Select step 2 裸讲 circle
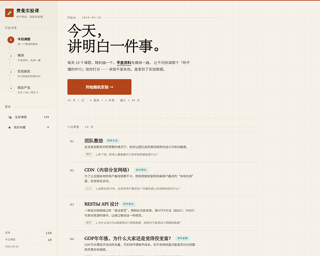This screenshot has width=320, height=256. click(11, 56)
